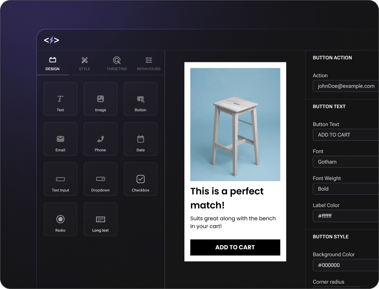Add the Long text element
Viewport: 379px width, 289px height.
pyautogui.click(x=100, y=219)
